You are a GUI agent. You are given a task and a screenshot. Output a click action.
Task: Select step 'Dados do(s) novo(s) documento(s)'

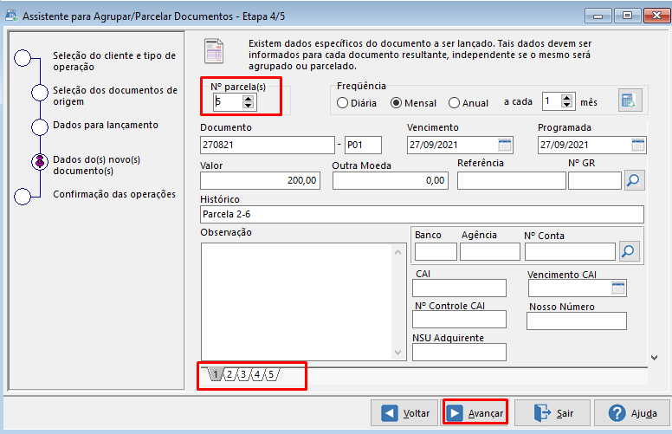click(x=96, y=165)
